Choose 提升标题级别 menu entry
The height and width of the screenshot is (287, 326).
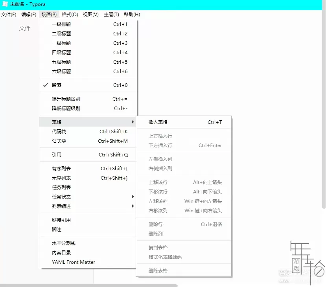(x=88, y=99)
